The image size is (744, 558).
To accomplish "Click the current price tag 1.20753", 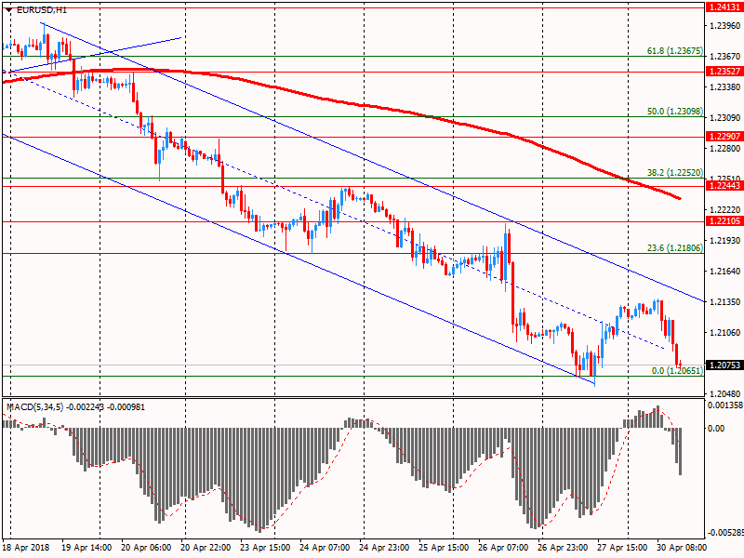I will (x=724, y=365).
